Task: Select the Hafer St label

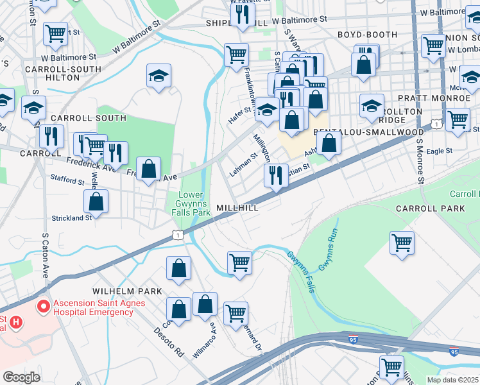Action: tap(239, 116)
